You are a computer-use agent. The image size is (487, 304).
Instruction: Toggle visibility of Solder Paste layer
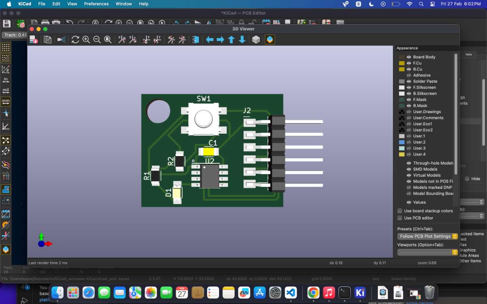point(409,81)
